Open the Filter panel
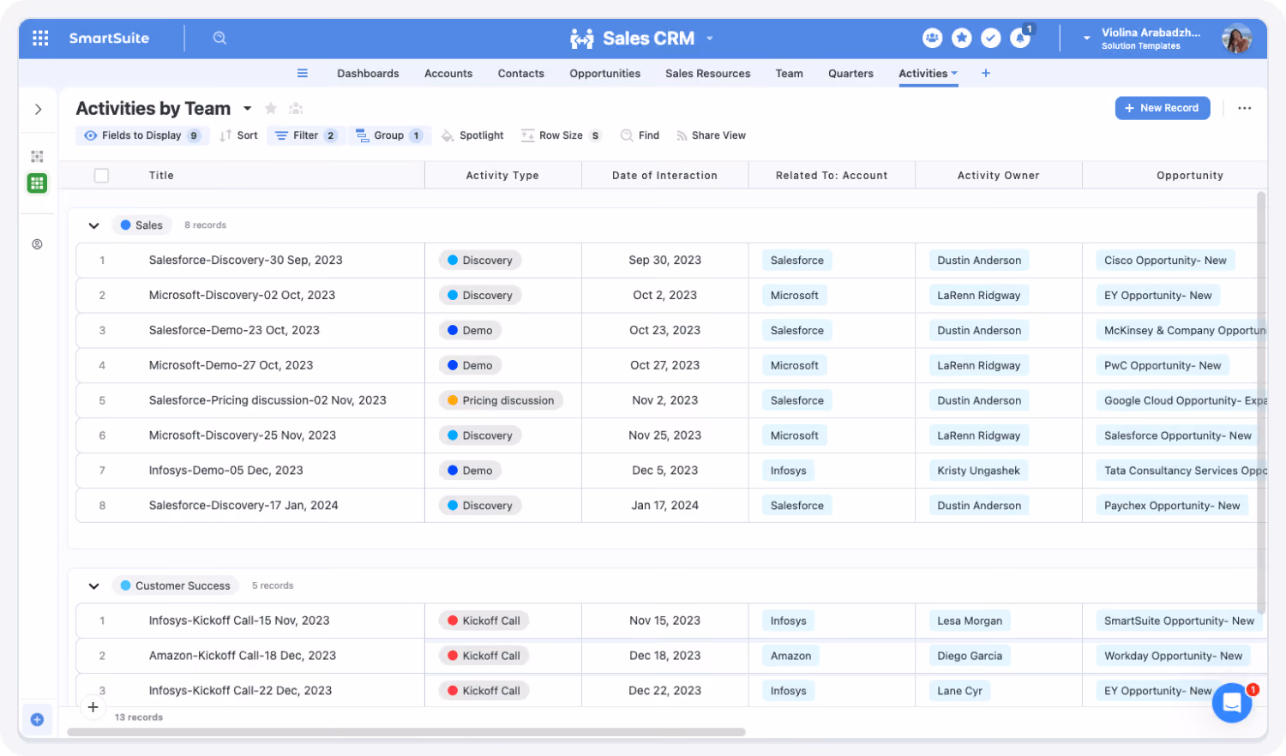1286x756 pixels. pos(305,135)
